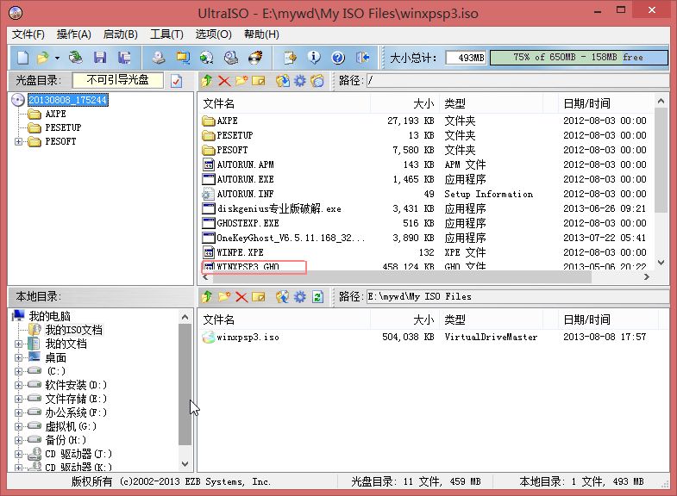Click gear Properties icon in local toolbar
This screenshot has height=496, width=677.
299,296
